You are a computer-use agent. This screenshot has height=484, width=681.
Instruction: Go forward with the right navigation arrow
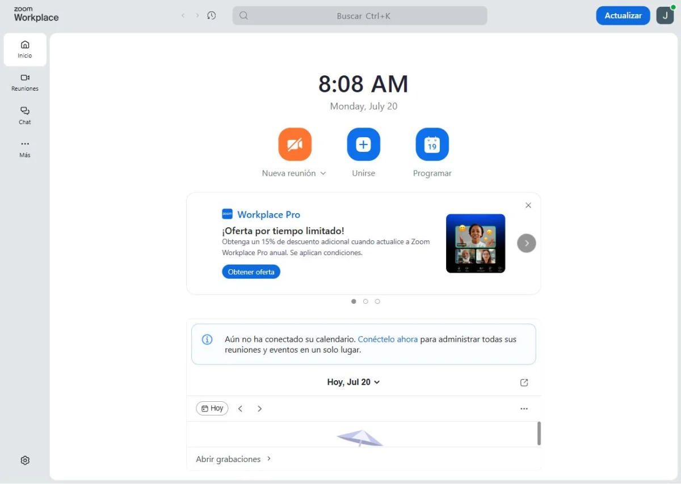pos(197,16)
